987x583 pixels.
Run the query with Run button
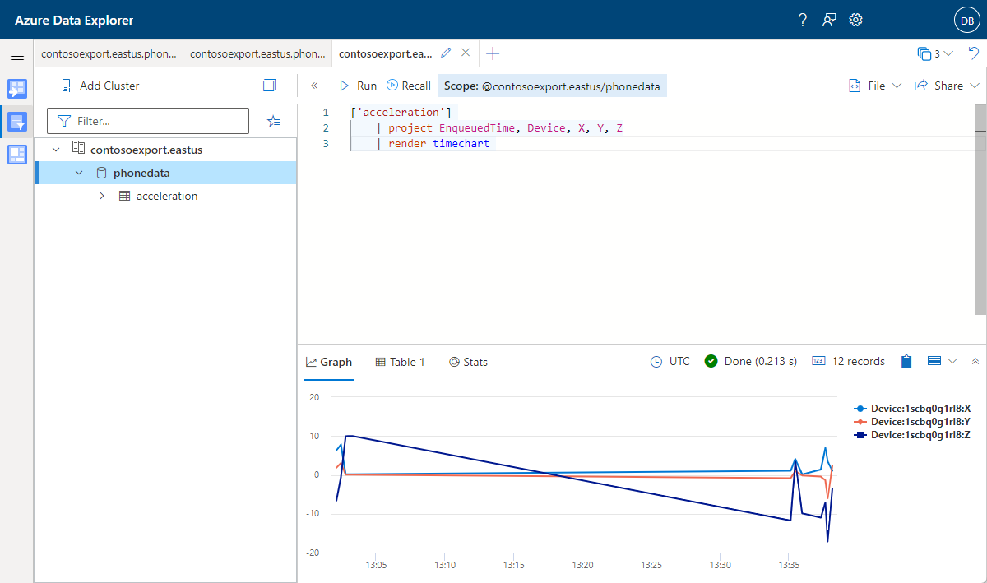pos(358,86)
